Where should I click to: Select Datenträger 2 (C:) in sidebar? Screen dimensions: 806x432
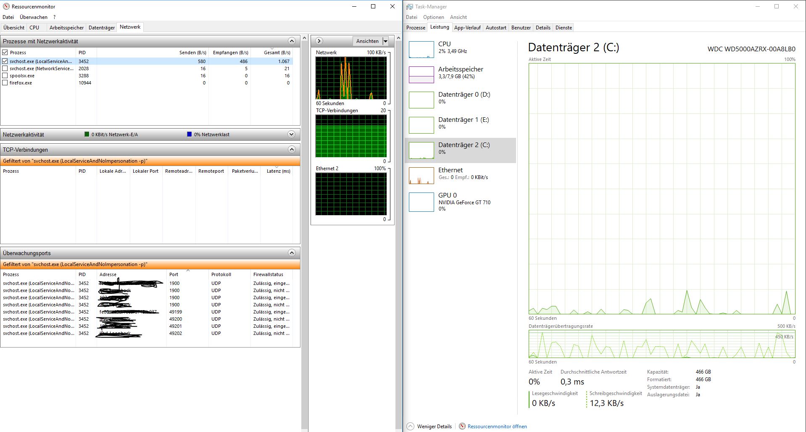(460, 150)
